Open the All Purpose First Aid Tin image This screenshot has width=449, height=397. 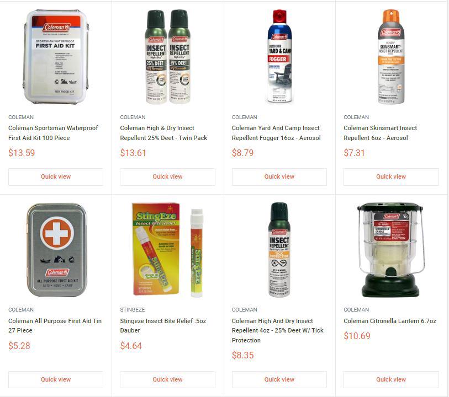[56, 250]
